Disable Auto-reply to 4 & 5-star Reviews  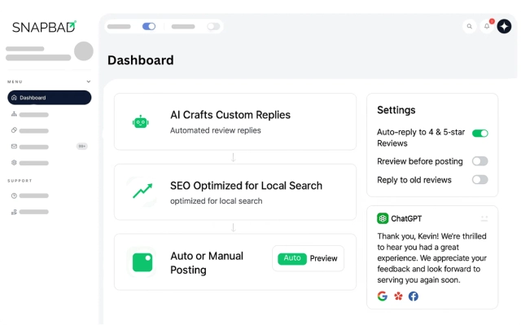tap(479, 133)
